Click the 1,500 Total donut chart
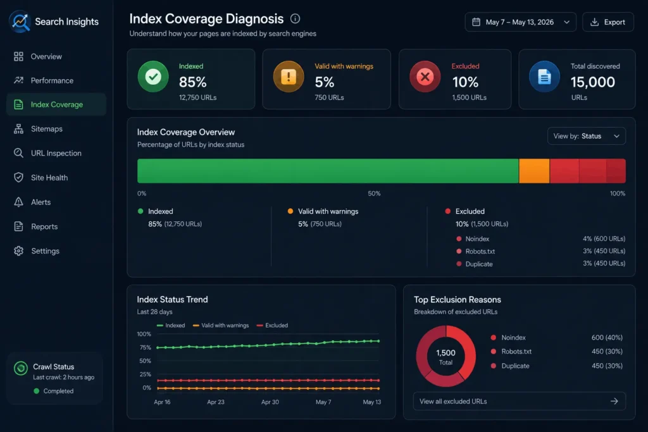Viewport: 648px width, 432px height. (446, 356)
